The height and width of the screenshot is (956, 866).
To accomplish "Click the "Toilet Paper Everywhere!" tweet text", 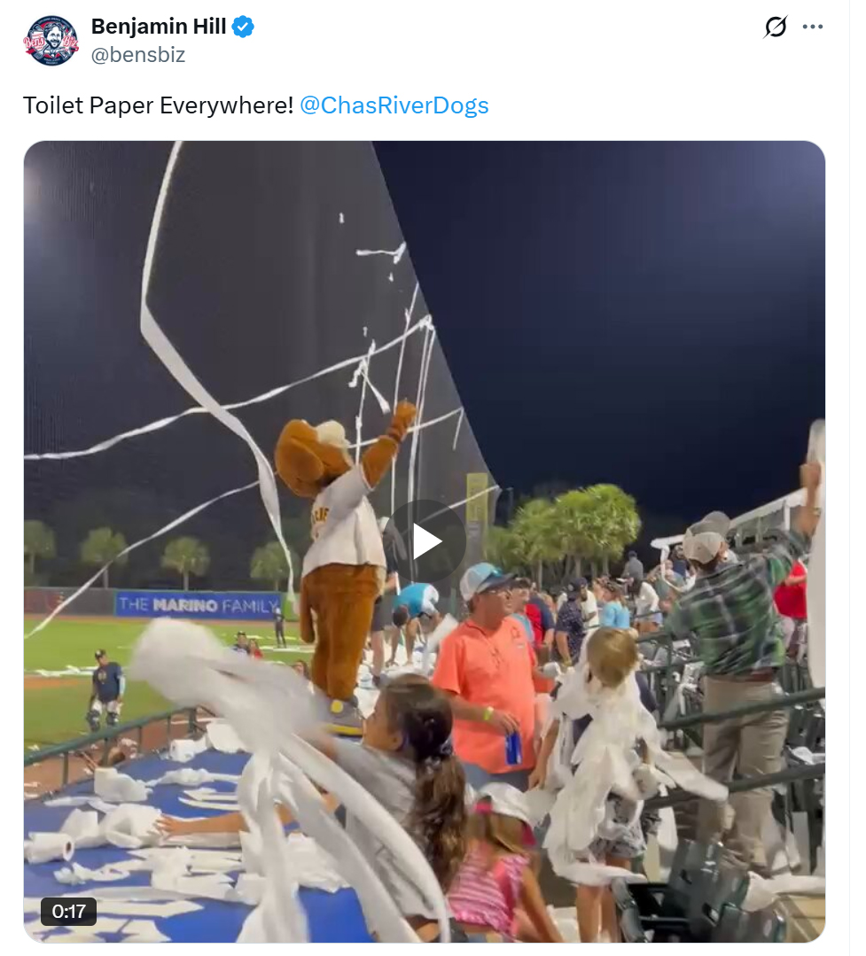I will (158, 105).
